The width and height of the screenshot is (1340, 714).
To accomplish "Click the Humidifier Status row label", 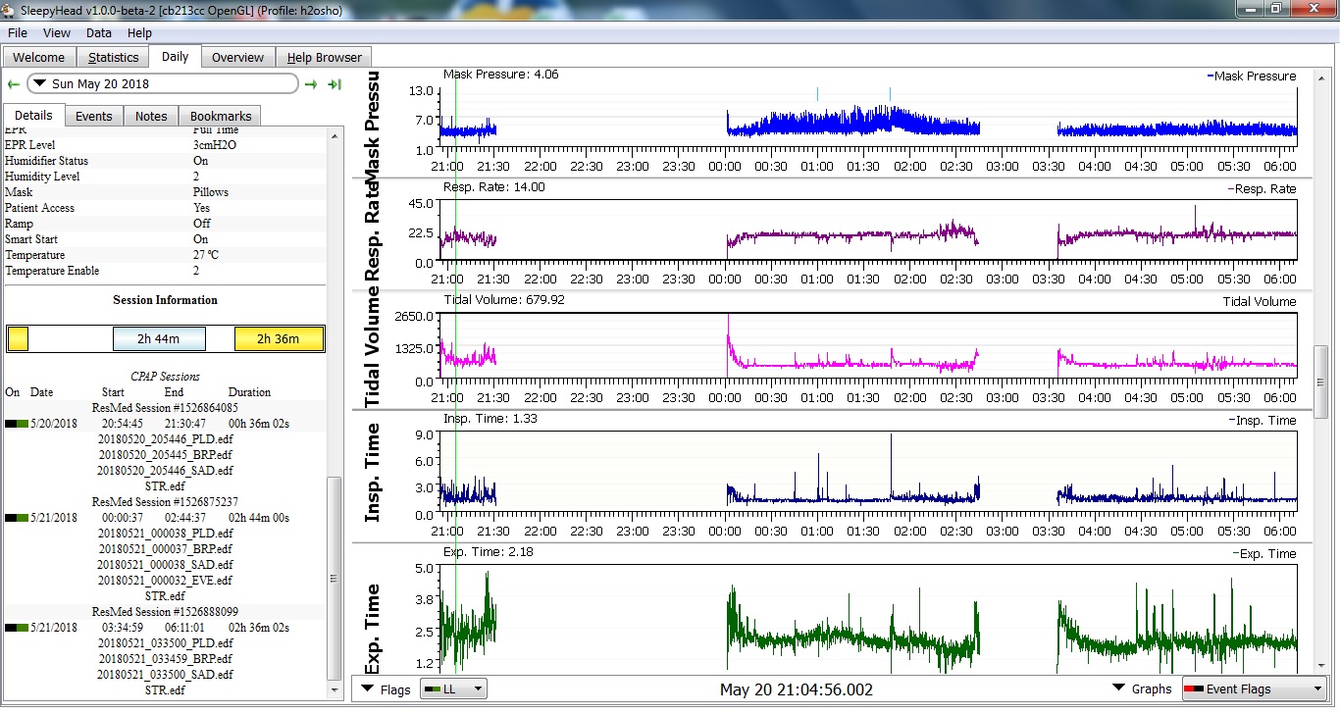I will coord(46,161).
